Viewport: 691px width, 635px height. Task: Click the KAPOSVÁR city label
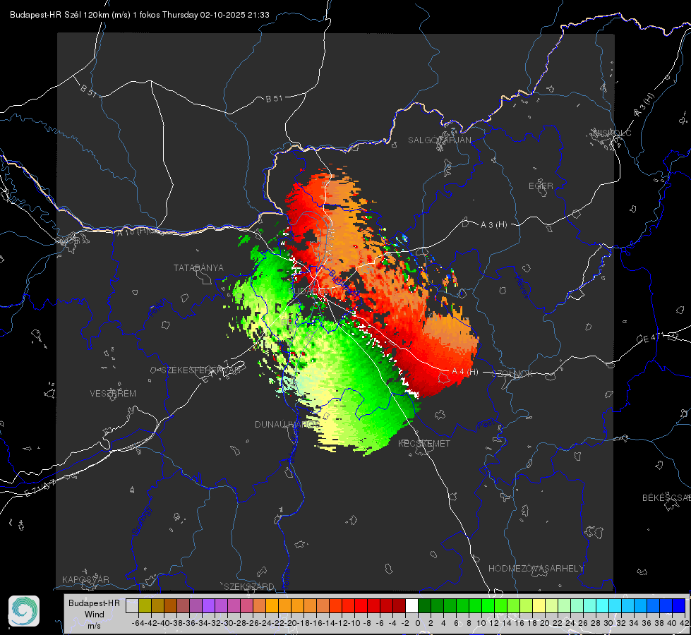point(85,579)
